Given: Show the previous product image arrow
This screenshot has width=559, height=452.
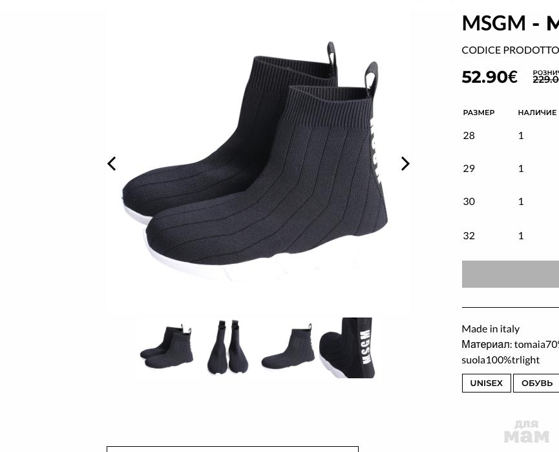Looking at the screenshot, I should (x=112, y=164).
